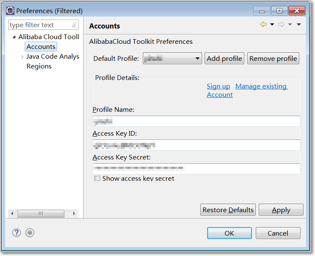Minimize the Preferences window
The height and width of the screenshot is (256, 315).
(x=262, y=11)
